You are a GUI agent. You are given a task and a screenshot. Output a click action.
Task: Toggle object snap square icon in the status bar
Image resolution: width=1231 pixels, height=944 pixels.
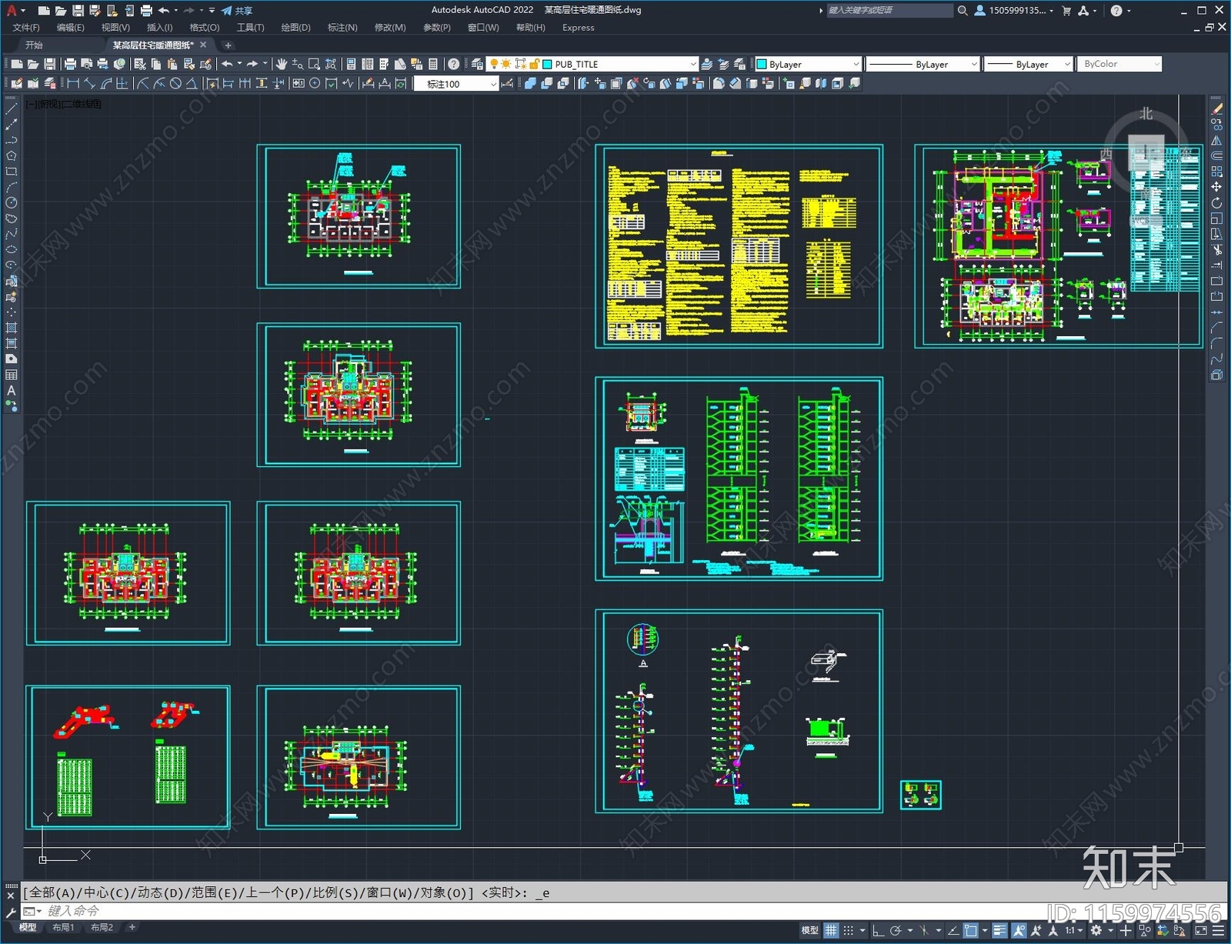tap(971, 930)
